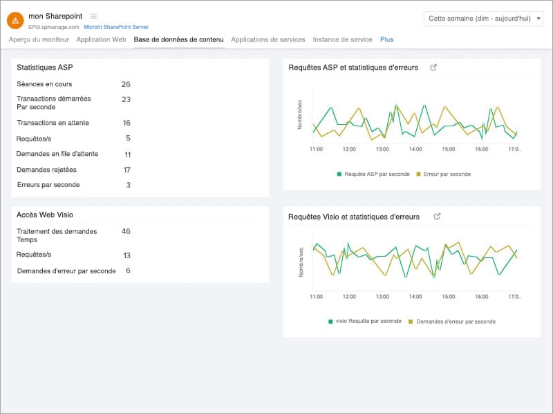The image size is (553, 414).
Task: Toggle Demandes d'erreur par seconde legend
Action: tap(451, 322)
